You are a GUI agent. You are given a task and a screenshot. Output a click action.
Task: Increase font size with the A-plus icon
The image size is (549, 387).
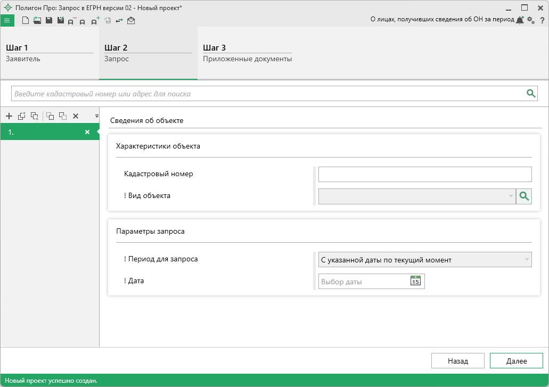[x=95, y=21]
